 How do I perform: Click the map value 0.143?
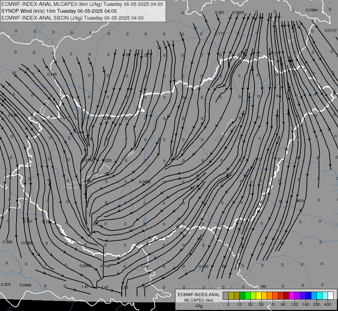point(105,266)
